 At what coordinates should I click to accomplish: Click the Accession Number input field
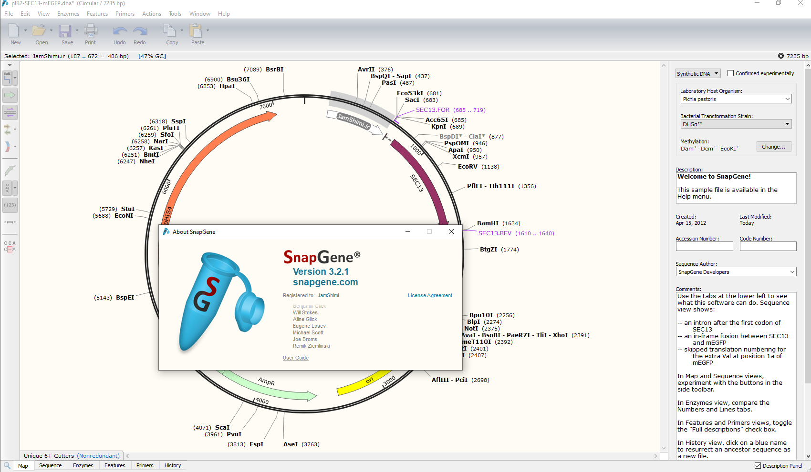coord(704,246)
